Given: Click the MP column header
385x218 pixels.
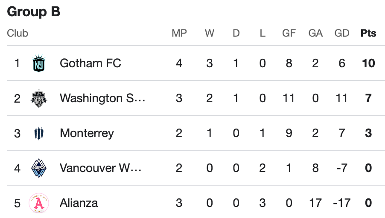Looking at the screenshot, I should coord(179,33).
